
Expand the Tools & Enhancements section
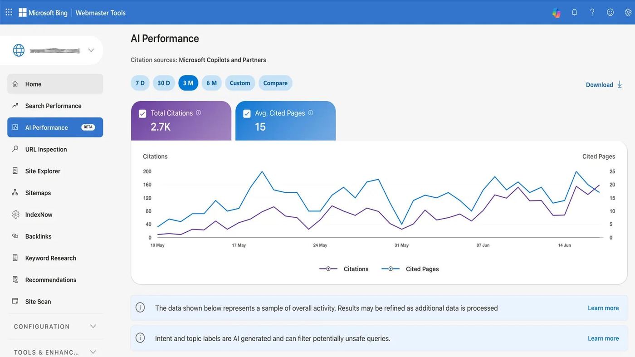55,352
